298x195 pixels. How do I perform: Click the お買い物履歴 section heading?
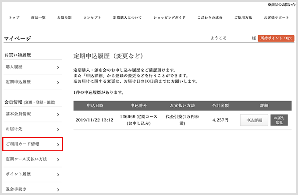tap(18, 55)
